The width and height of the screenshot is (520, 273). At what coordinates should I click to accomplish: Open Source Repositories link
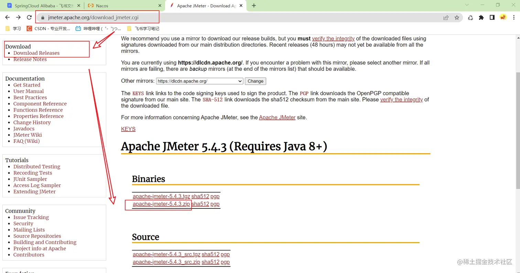(37, 236)
